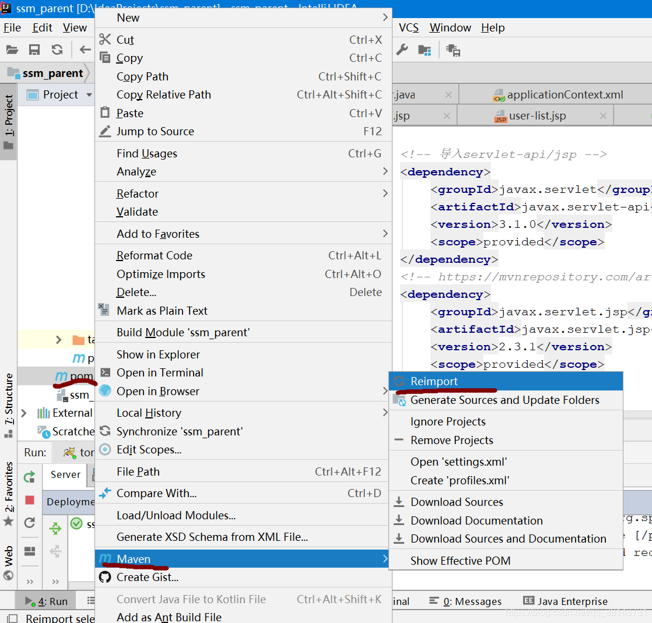The width and height of the screenshot is (652, 623).
Task: Choose Reformat Code
Action: coord(243,256)
